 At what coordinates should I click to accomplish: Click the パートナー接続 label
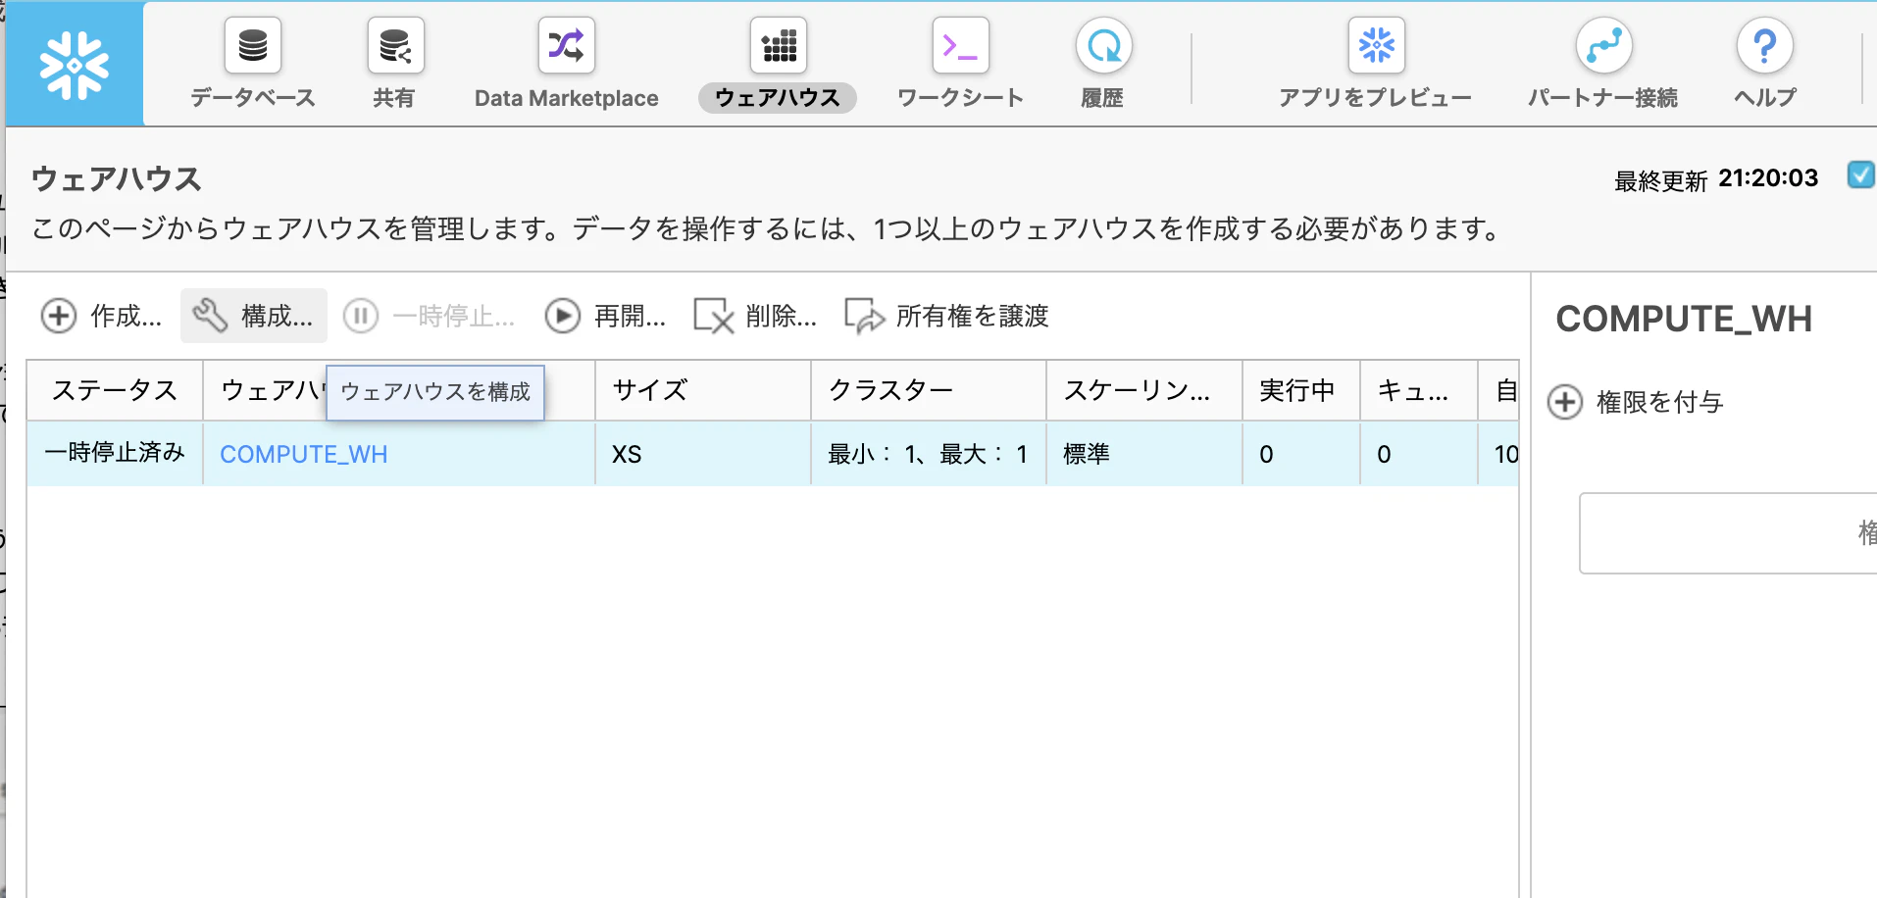[1603, 98]
